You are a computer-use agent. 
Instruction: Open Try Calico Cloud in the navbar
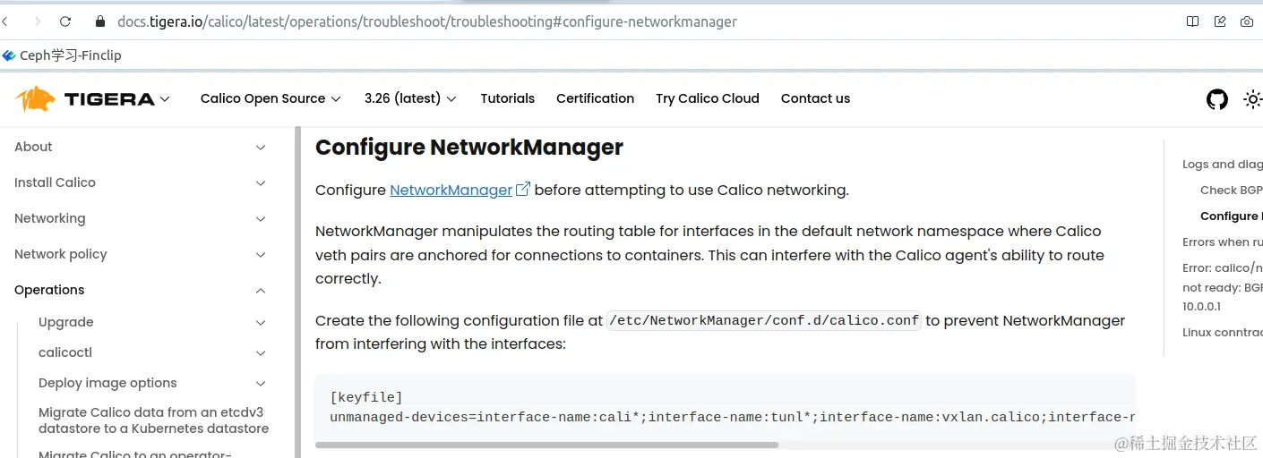[708, 98]
